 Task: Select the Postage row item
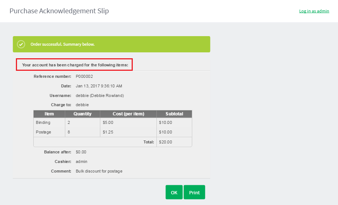43,132
